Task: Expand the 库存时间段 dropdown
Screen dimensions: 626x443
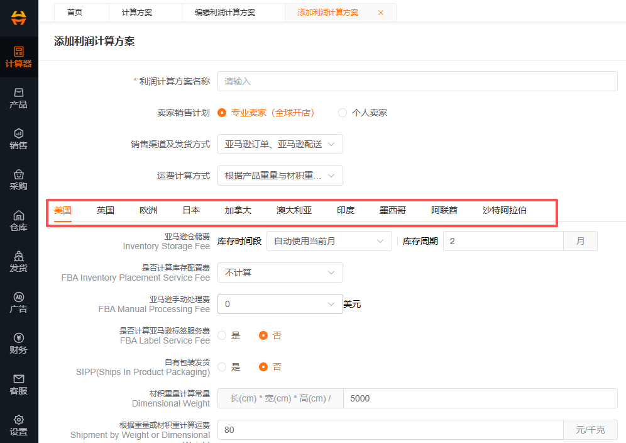Action: click(x=329, y=241)
